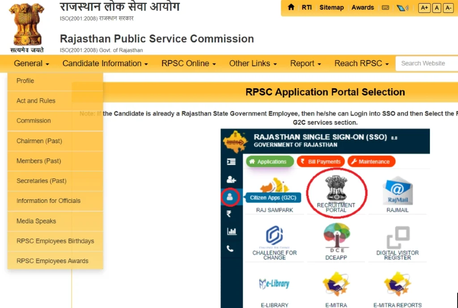Expand the Candidate Information dropdown

pyautogui.click(x=105, y=63)
